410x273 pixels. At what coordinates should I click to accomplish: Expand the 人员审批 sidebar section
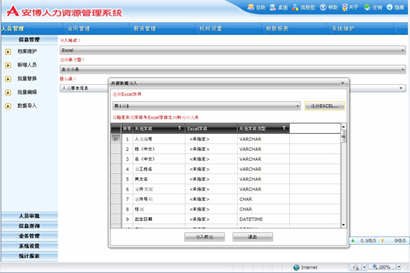(29, 216)
